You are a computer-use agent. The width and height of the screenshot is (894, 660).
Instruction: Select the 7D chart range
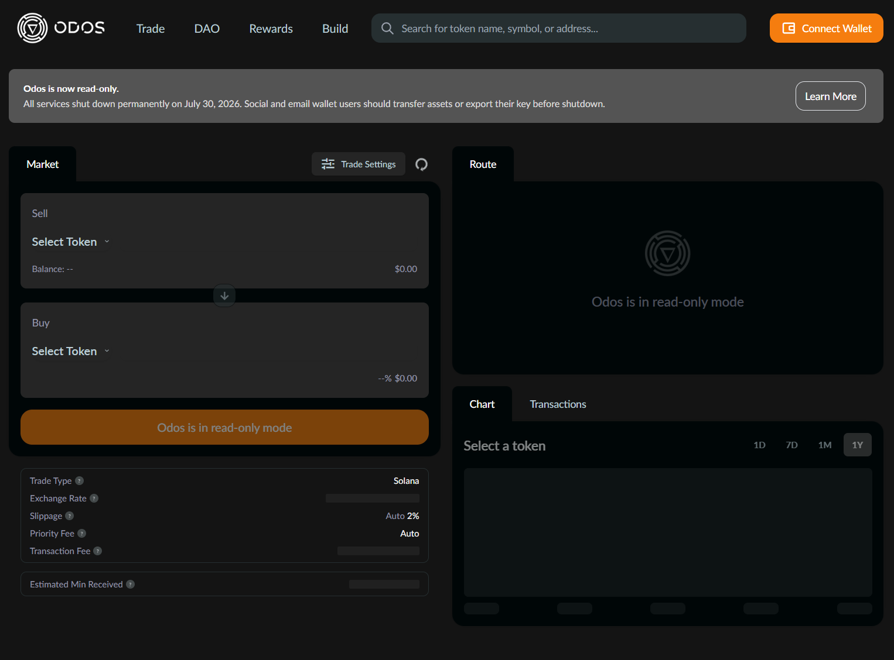[791, 445]
